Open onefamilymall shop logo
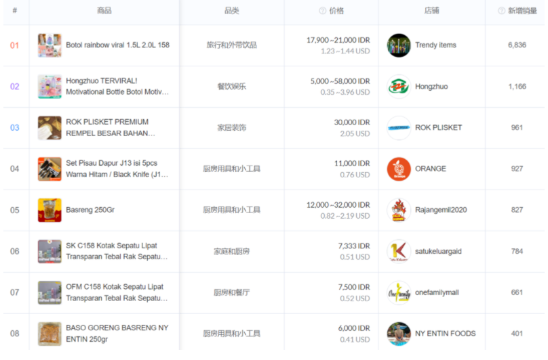 [x=399, y=292]
